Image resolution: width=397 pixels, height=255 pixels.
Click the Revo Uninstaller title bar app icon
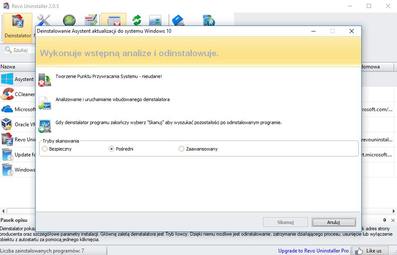point(6,6)
